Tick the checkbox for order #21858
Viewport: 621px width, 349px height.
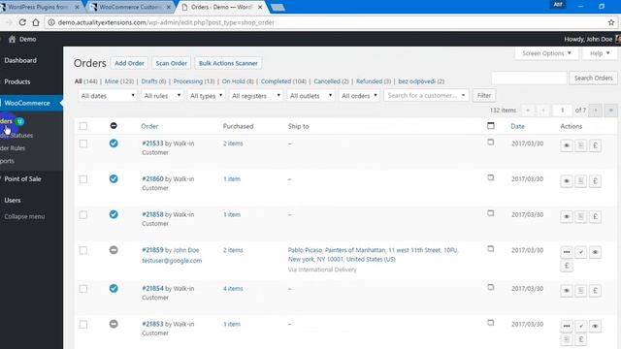pos(83,215)
